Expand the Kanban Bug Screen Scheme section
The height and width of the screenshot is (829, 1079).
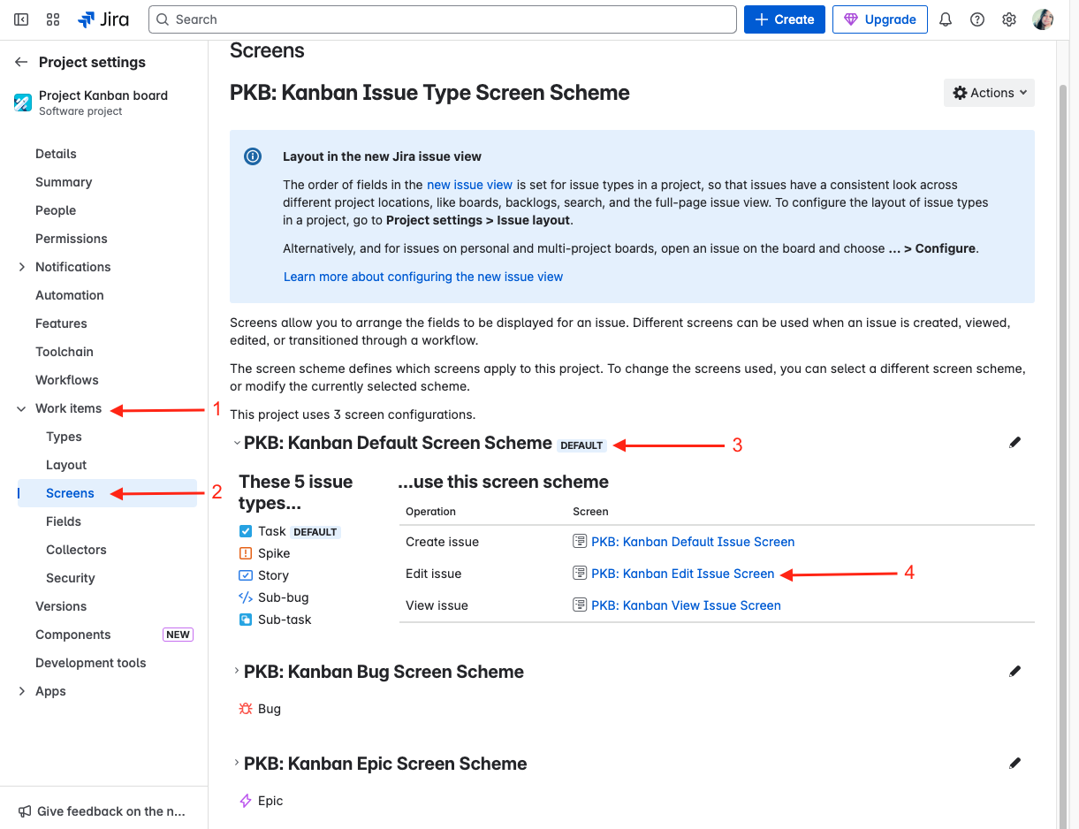click(236, 672)
